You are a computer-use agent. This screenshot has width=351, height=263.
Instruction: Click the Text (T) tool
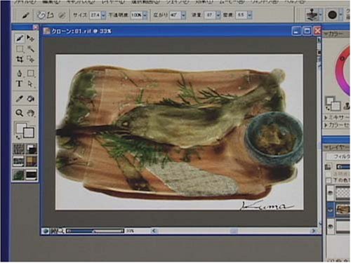click(20, 83)
